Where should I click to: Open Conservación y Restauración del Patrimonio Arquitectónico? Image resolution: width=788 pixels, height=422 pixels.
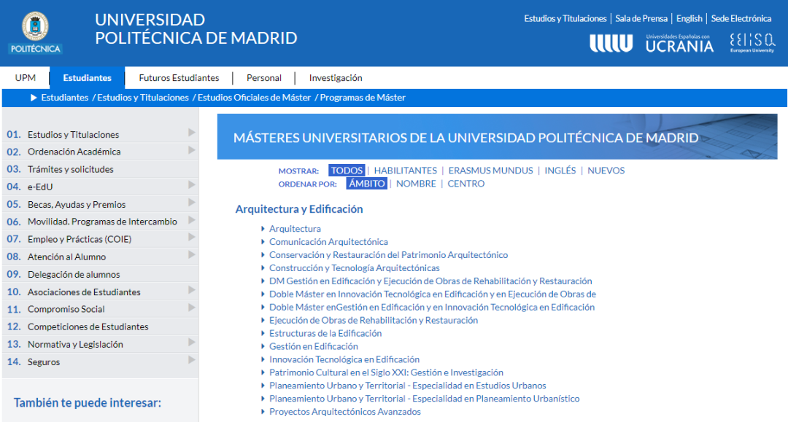pos(388,255)
